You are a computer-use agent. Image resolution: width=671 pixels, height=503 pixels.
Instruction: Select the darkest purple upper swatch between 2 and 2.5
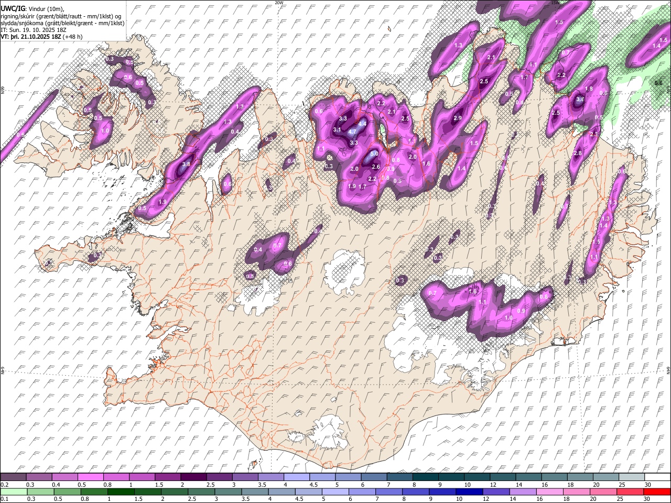pos(193,477)
